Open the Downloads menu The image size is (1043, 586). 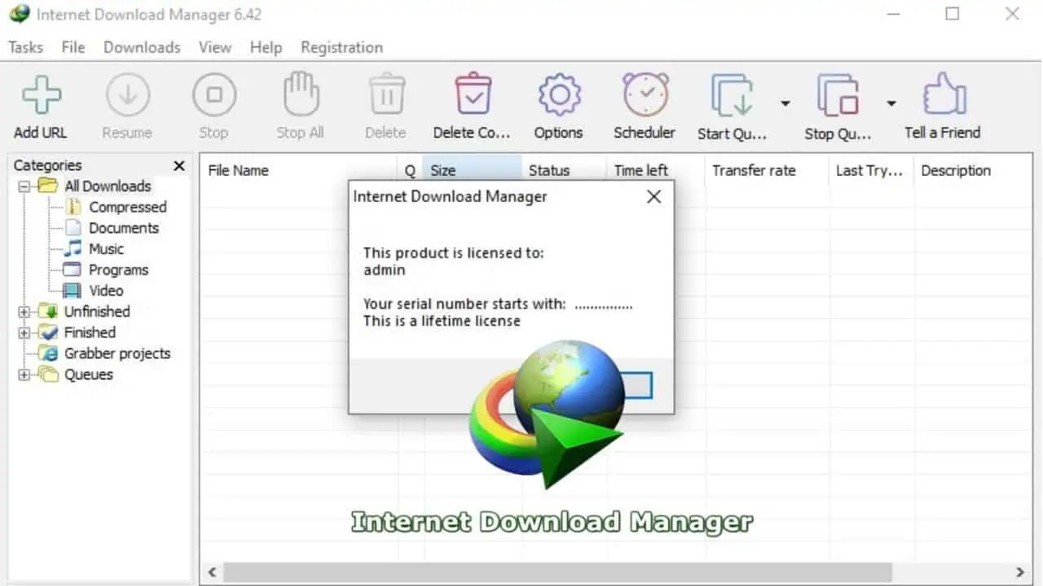pos(142,47)
